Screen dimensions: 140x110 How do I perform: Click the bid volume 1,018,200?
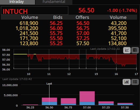(x=27, y=28)
